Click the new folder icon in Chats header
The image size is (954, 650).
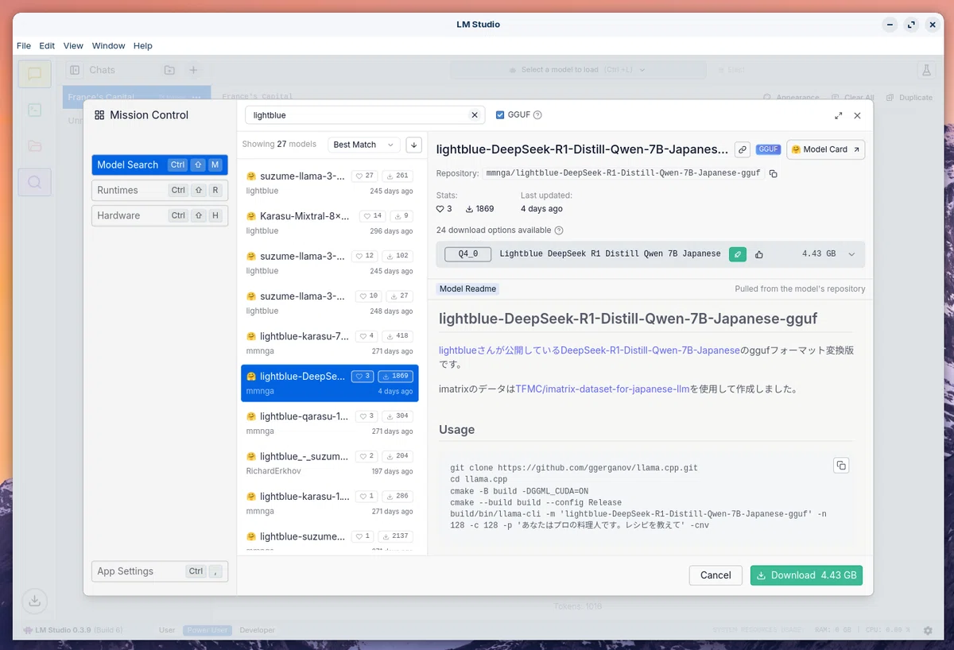(169, 70)
